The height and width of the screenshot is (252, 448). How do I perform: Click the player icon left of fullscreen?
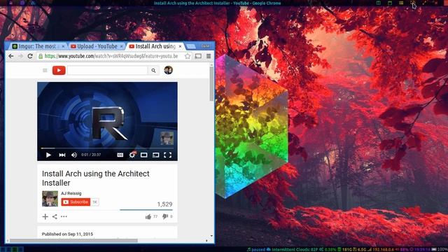tap(155, 155)
